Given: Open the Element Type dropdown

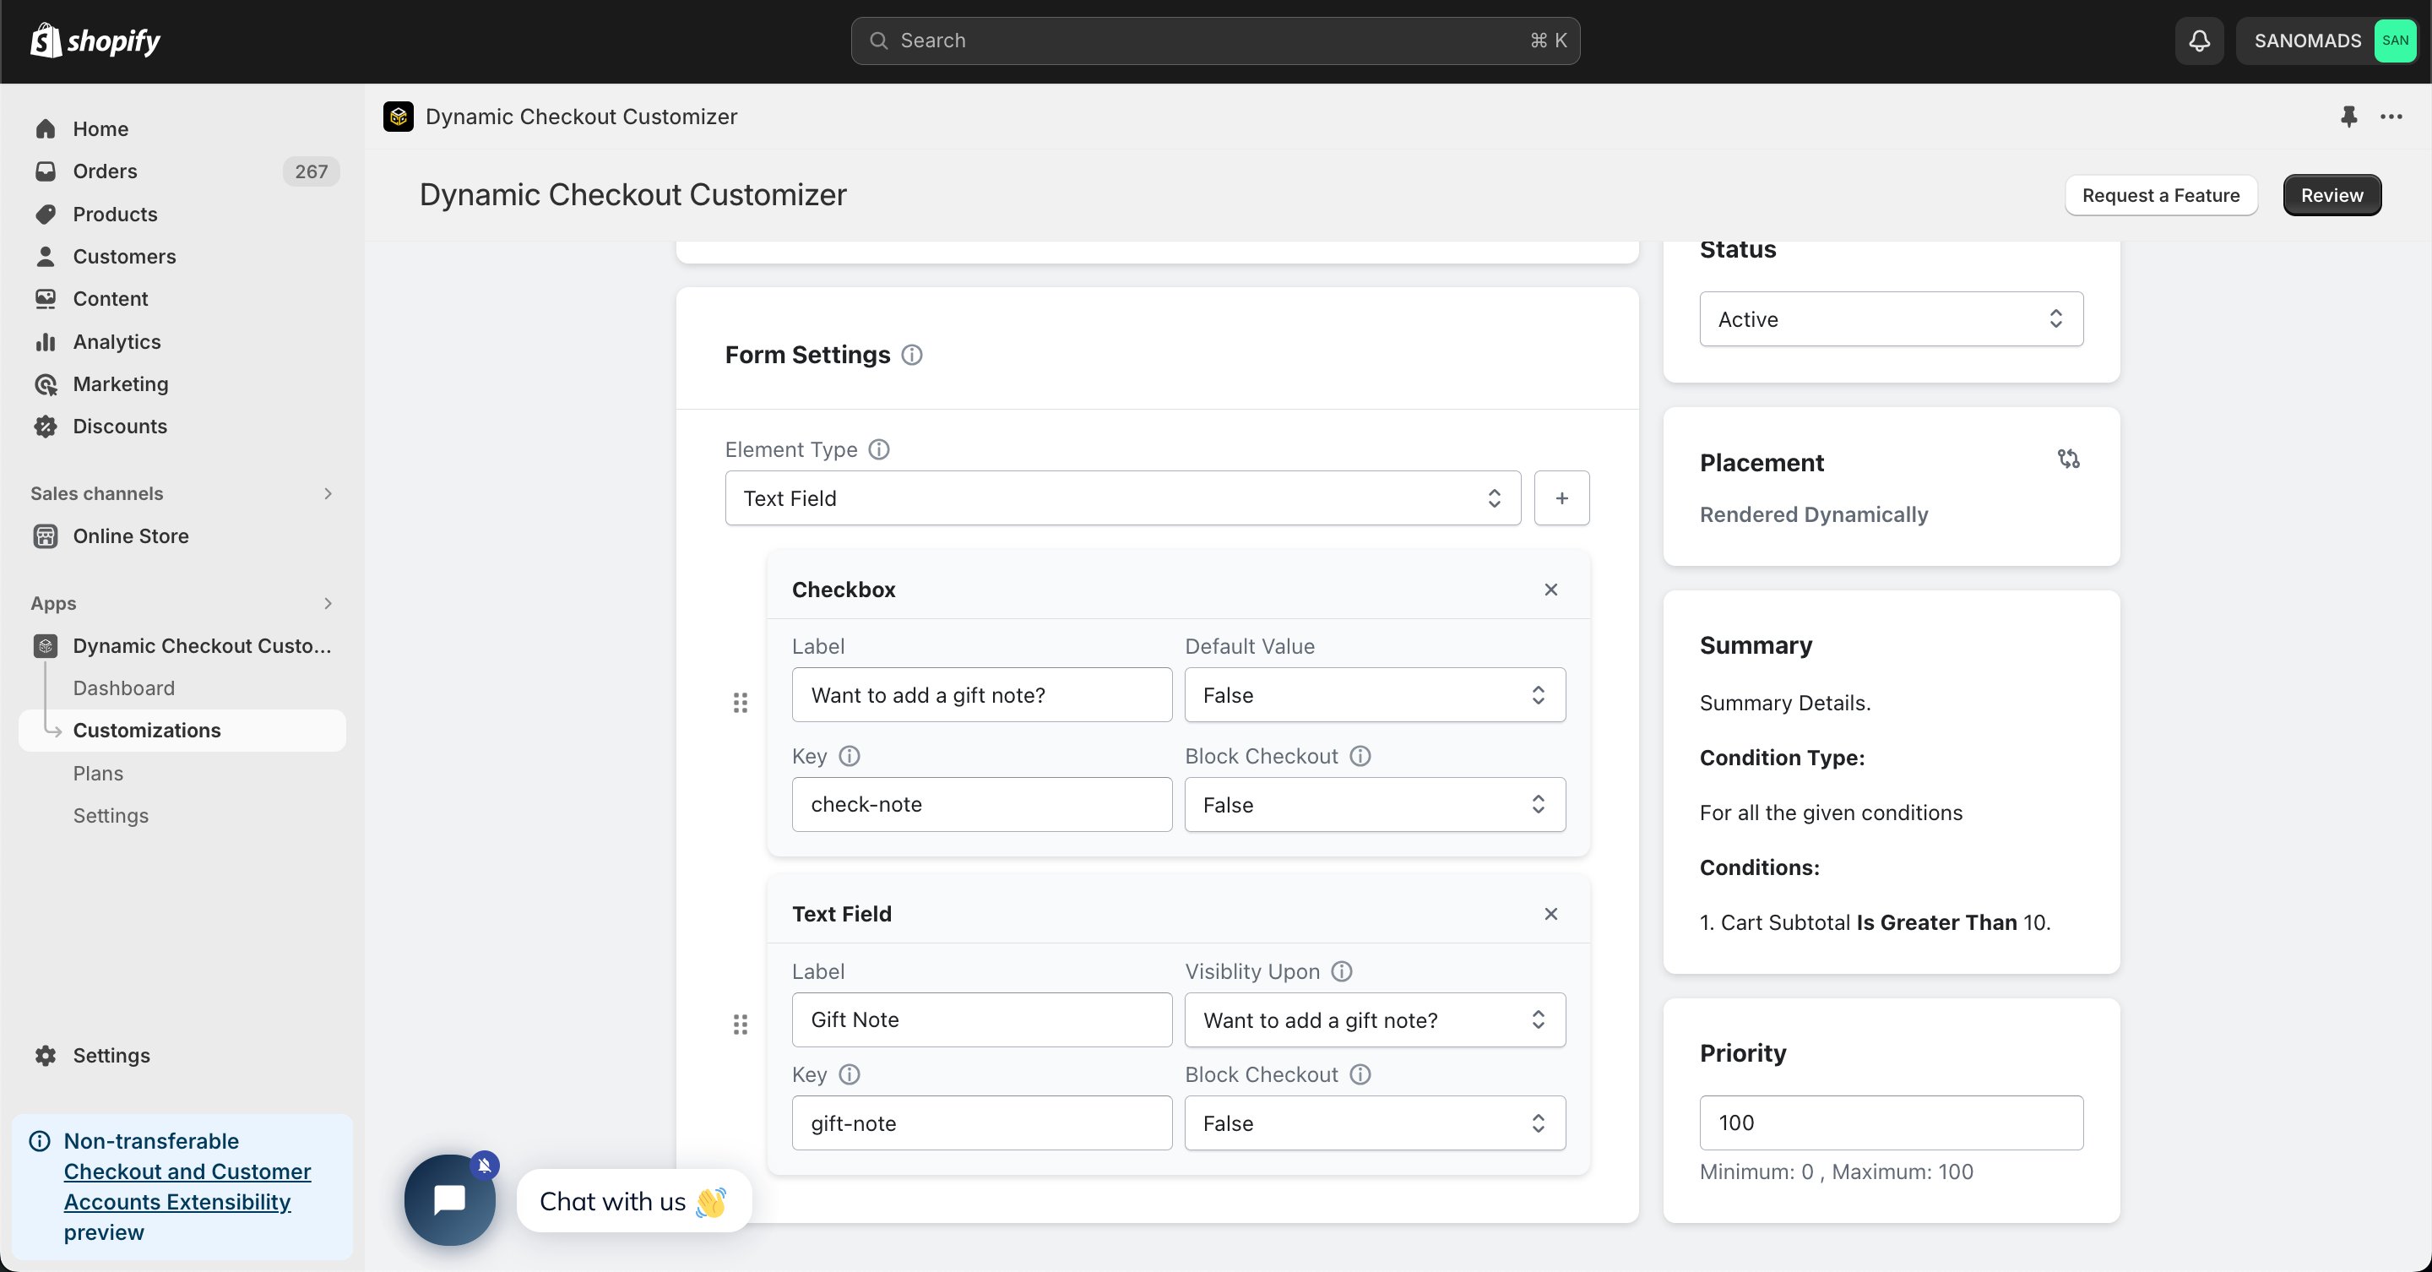Looking at the screenshot, I should click(x=1122, y=497).
